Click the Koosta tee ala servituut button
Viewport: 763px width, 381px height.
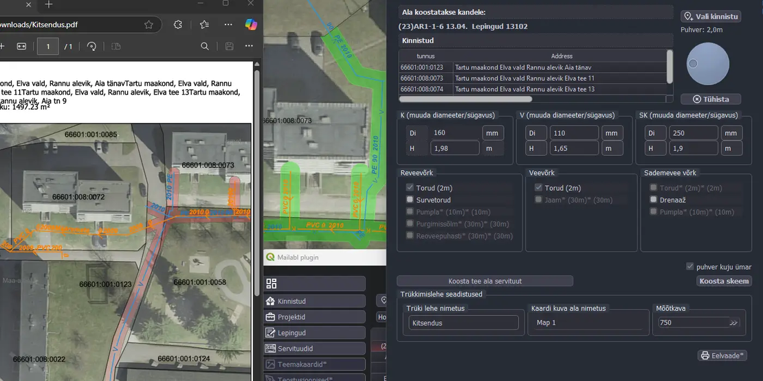tap(485, 281)
